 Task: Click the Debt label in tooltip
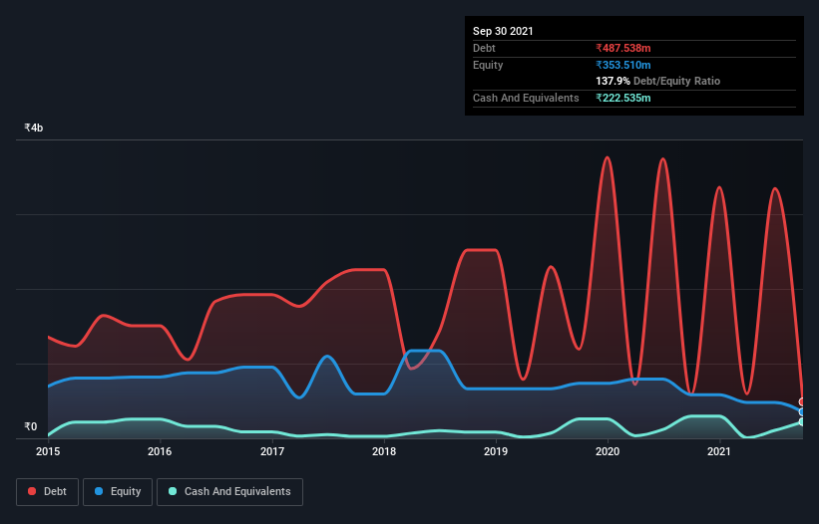484,48
